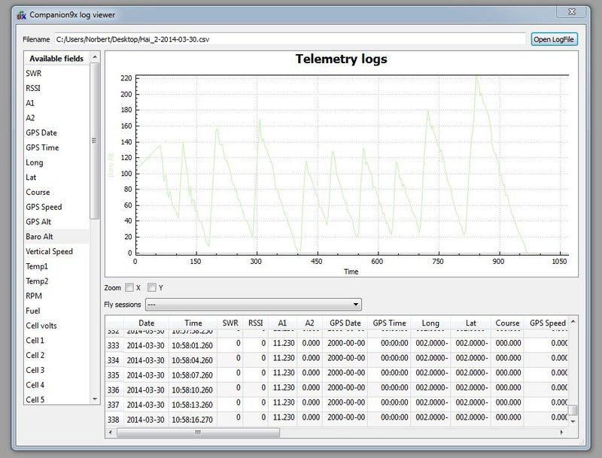
Task: Click the table horizontal scrollbar thumb
Action: [198, 432]
